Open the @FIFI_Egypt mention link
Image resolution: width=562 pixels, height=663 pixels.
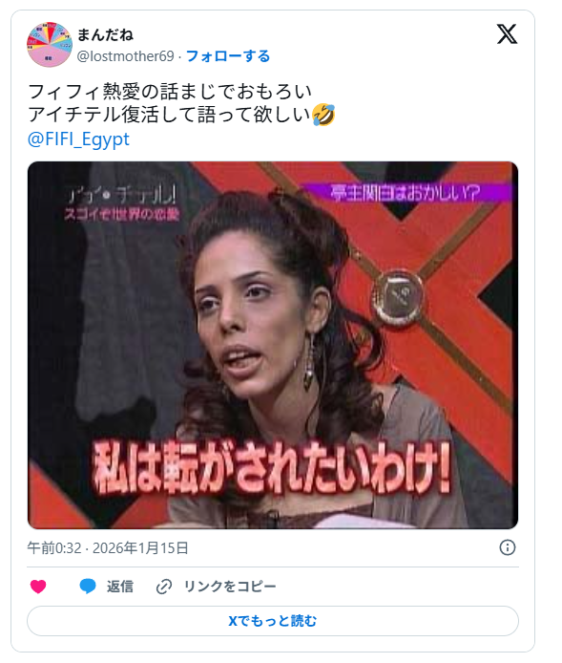point(78,139)
